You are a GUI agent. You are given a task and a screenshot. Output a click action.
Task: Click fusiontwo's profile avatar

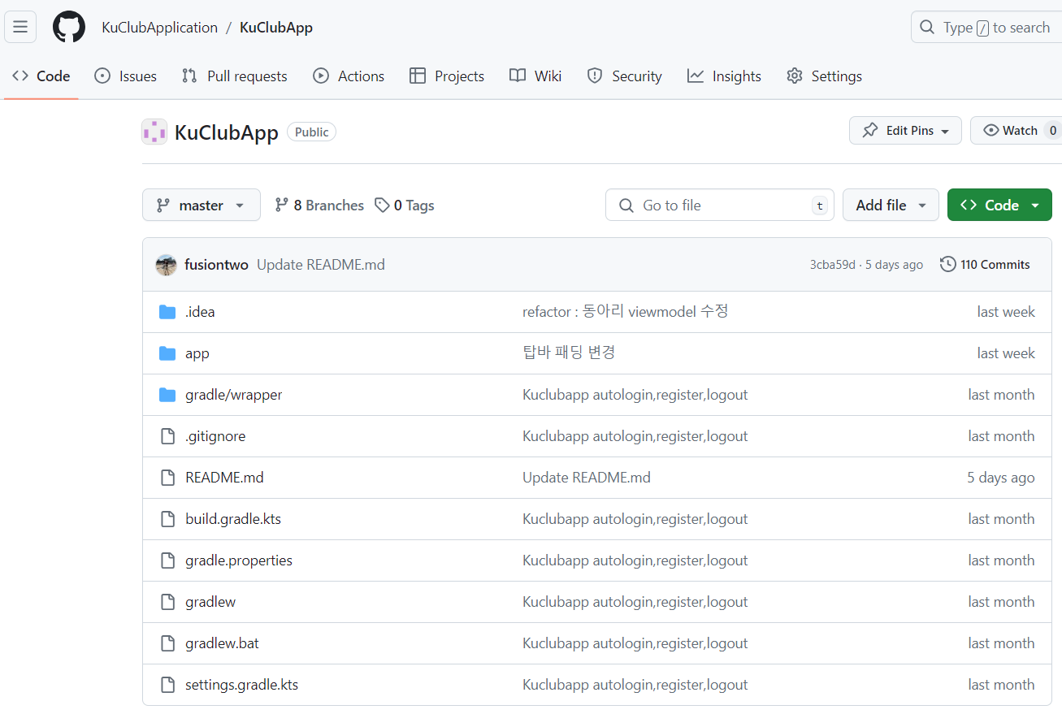pyautogui.click(x=167, y=265)
